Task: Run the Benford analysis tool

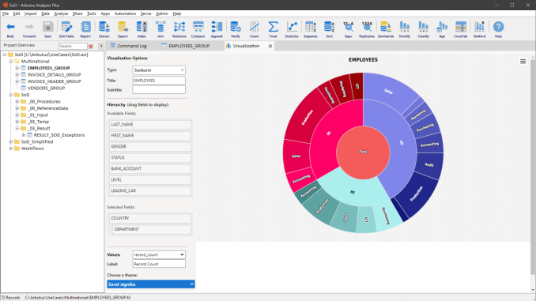Action: 479,29
